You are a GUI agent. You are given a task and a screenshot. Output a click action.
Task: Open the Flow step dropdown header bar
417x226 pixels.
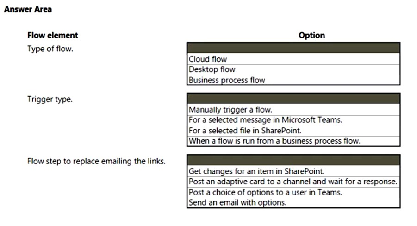pos(293,160)
